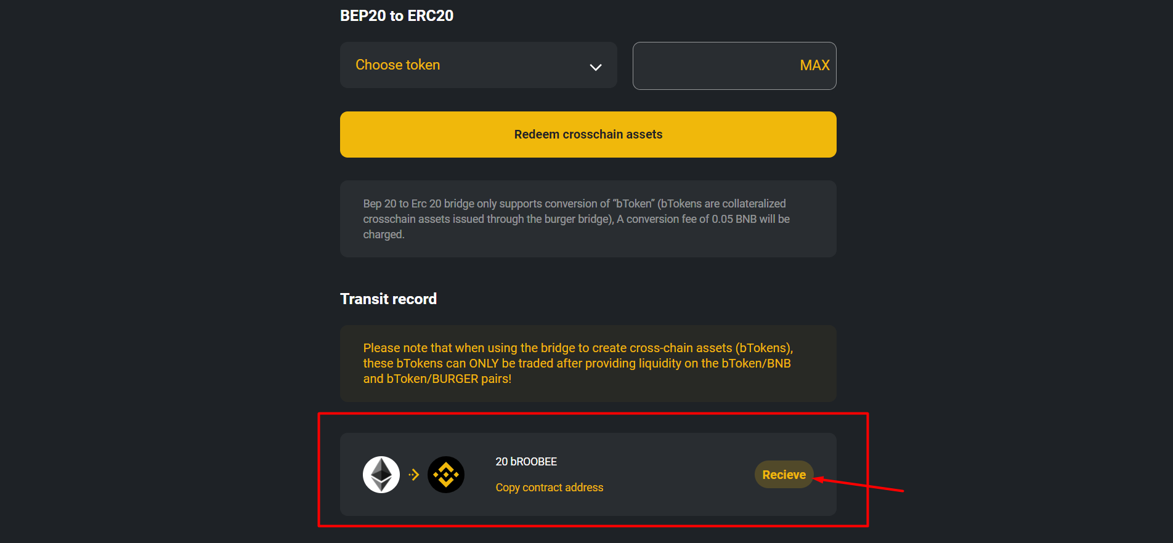Click the Transit record heading
The image size is (1173, 543).
[388, 299]
